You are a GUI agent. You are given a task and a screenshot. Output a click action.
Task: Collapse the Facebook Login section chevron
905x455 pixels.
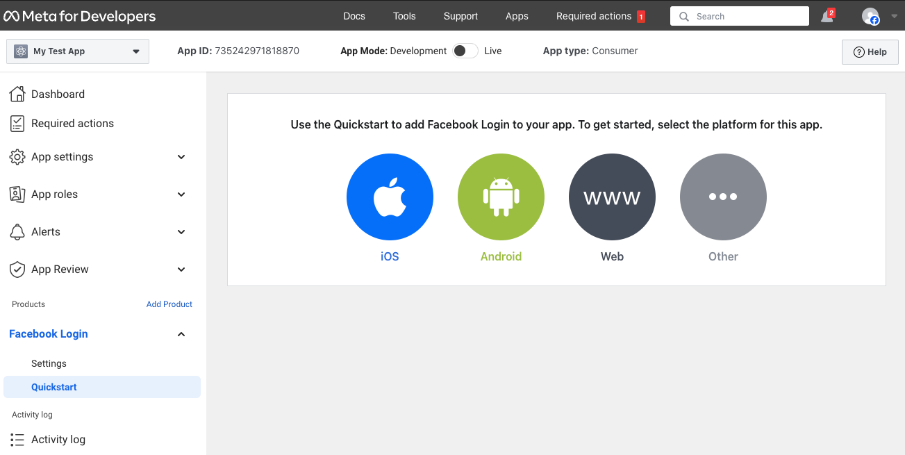point(181,334)
